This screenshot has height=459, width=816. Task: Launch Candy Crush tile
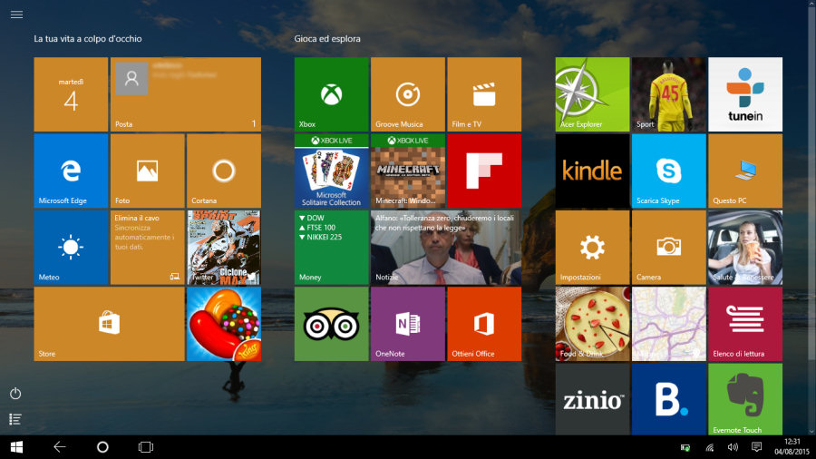click(224, 324)
